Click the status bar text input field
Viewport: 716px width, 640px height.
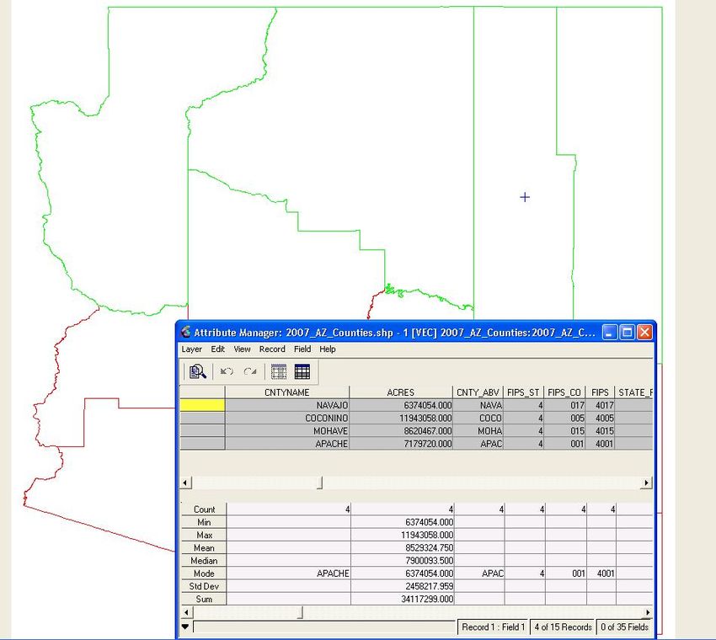click(324, 627)
